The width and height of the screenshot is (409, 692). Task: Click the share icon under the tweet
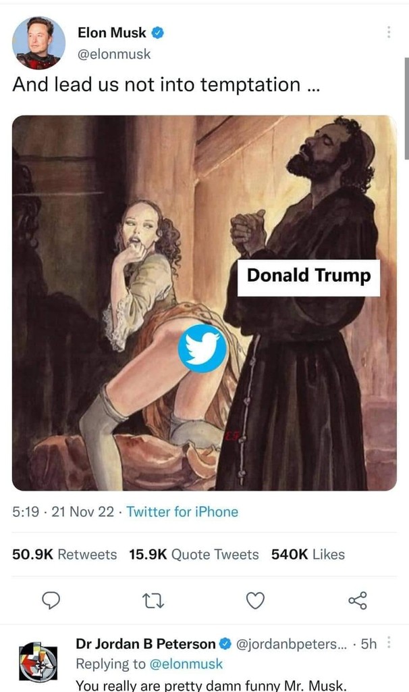pyautogui.click(x=357, y=599)
